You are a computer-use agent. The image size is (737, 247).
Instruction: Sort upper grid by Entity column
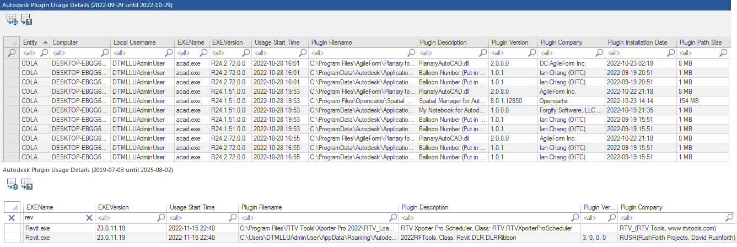point(34,42)
